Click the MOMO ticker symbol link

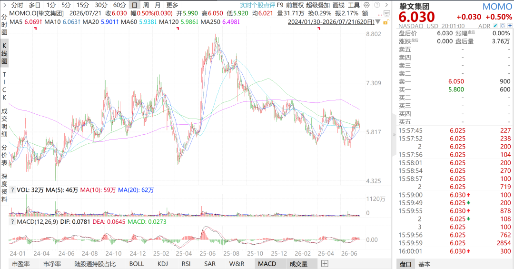pyautogui.click(x=497, y=6)
